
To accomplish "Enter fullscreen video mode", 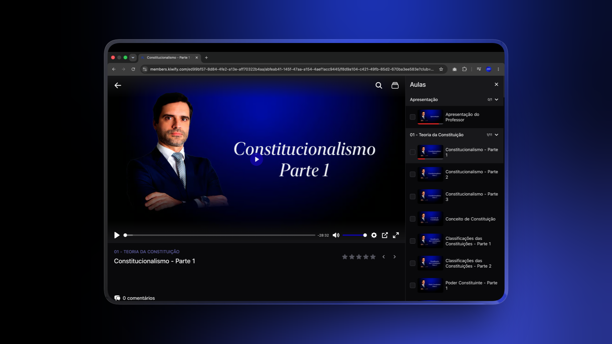I will (396, 235).
